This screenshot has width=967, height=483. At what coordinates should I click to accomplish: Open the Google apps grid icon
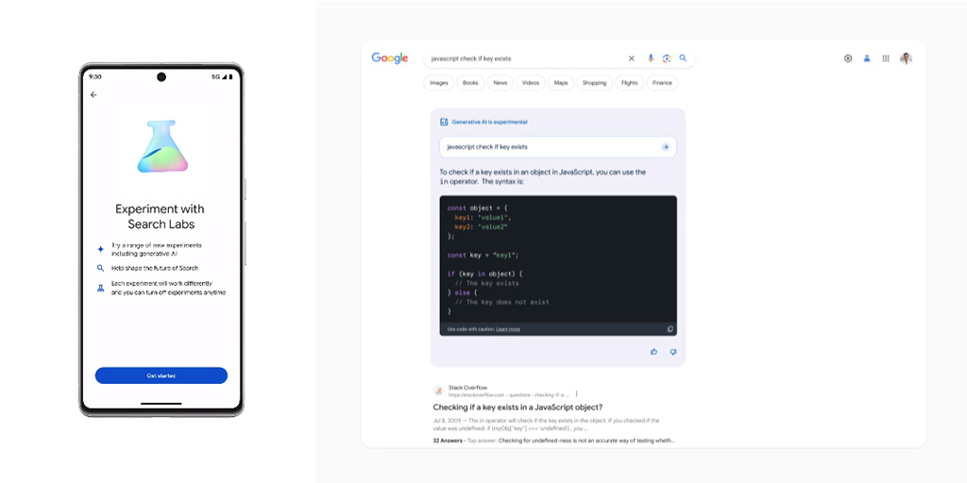click(x=886, y=58)
